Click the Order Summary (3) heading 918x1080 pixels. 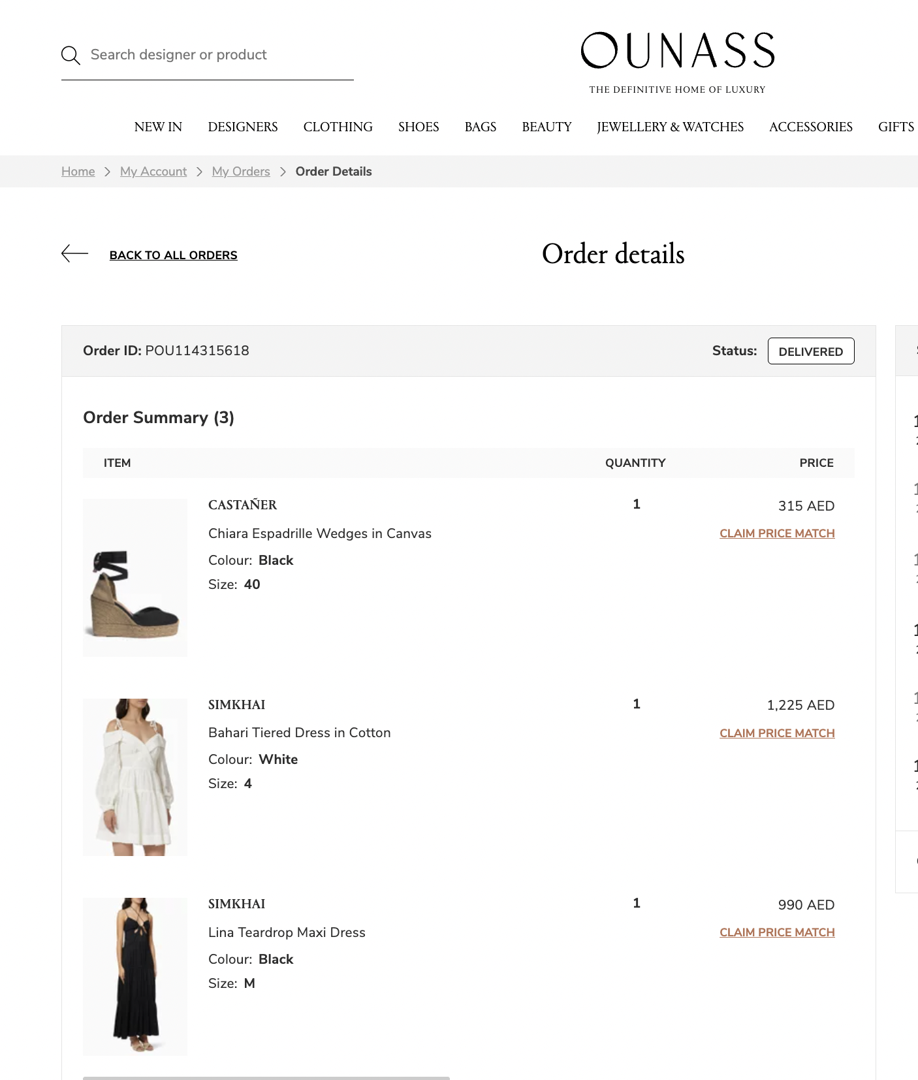[x=159, y=418]
